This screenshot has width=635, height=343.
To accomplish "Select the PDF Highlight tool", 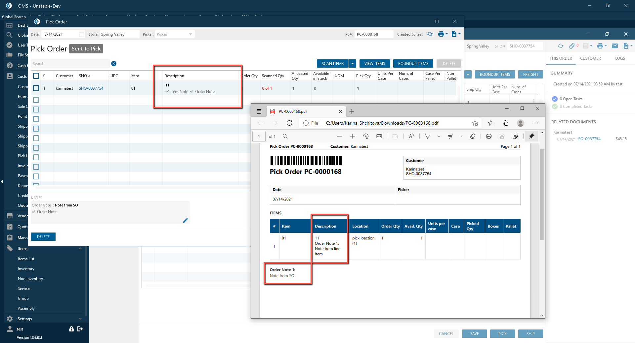I will click(450, 136).
